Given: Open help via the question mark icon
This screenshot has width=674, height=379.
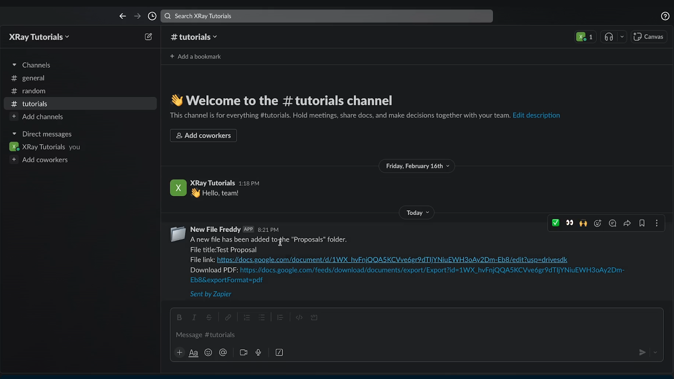Looking at the screenshot, I should point(665,16).
